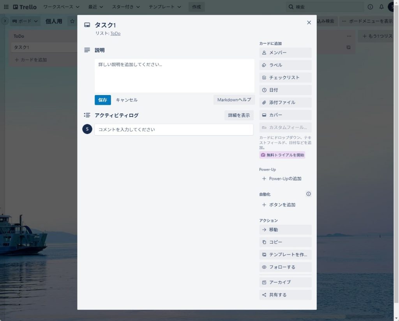399x321 pixels.
Task: Click the ToDo list header
Action: point(19,36)
